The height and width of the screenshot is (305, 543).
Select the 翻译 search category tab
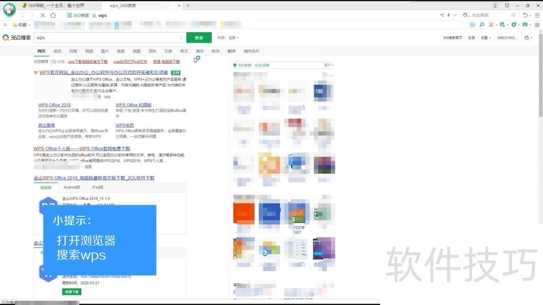point(231,52)
